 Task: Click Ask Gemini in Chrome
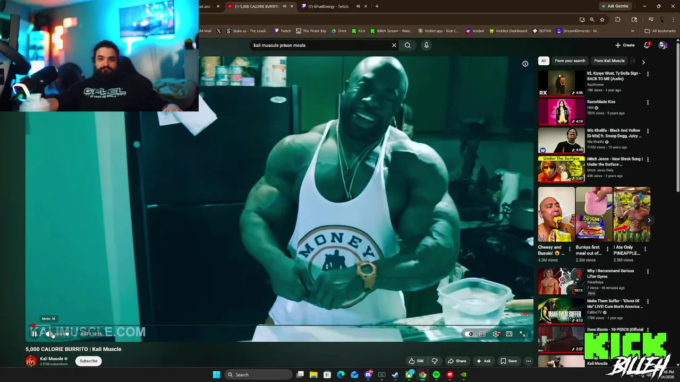click(x=615, y=6)
